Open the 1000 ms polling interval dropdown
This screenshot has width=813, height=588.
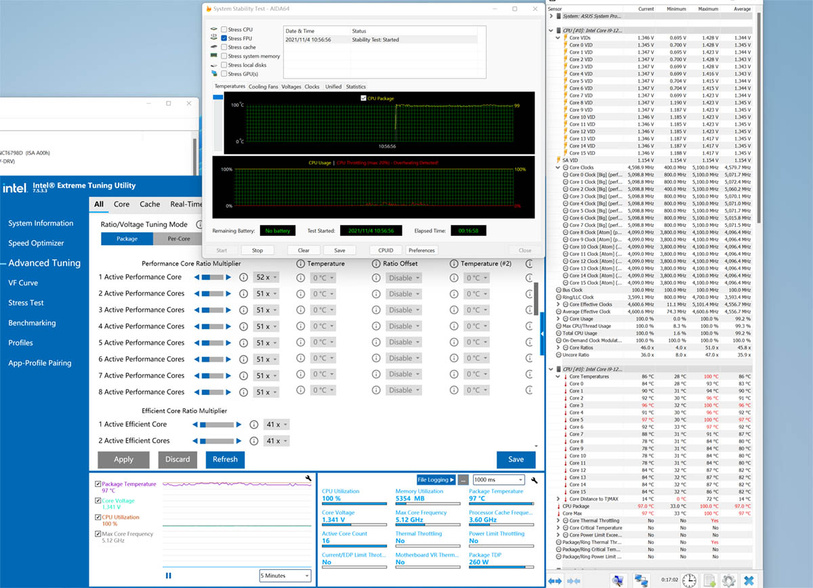pyautogui.click(x=499, y=480)
